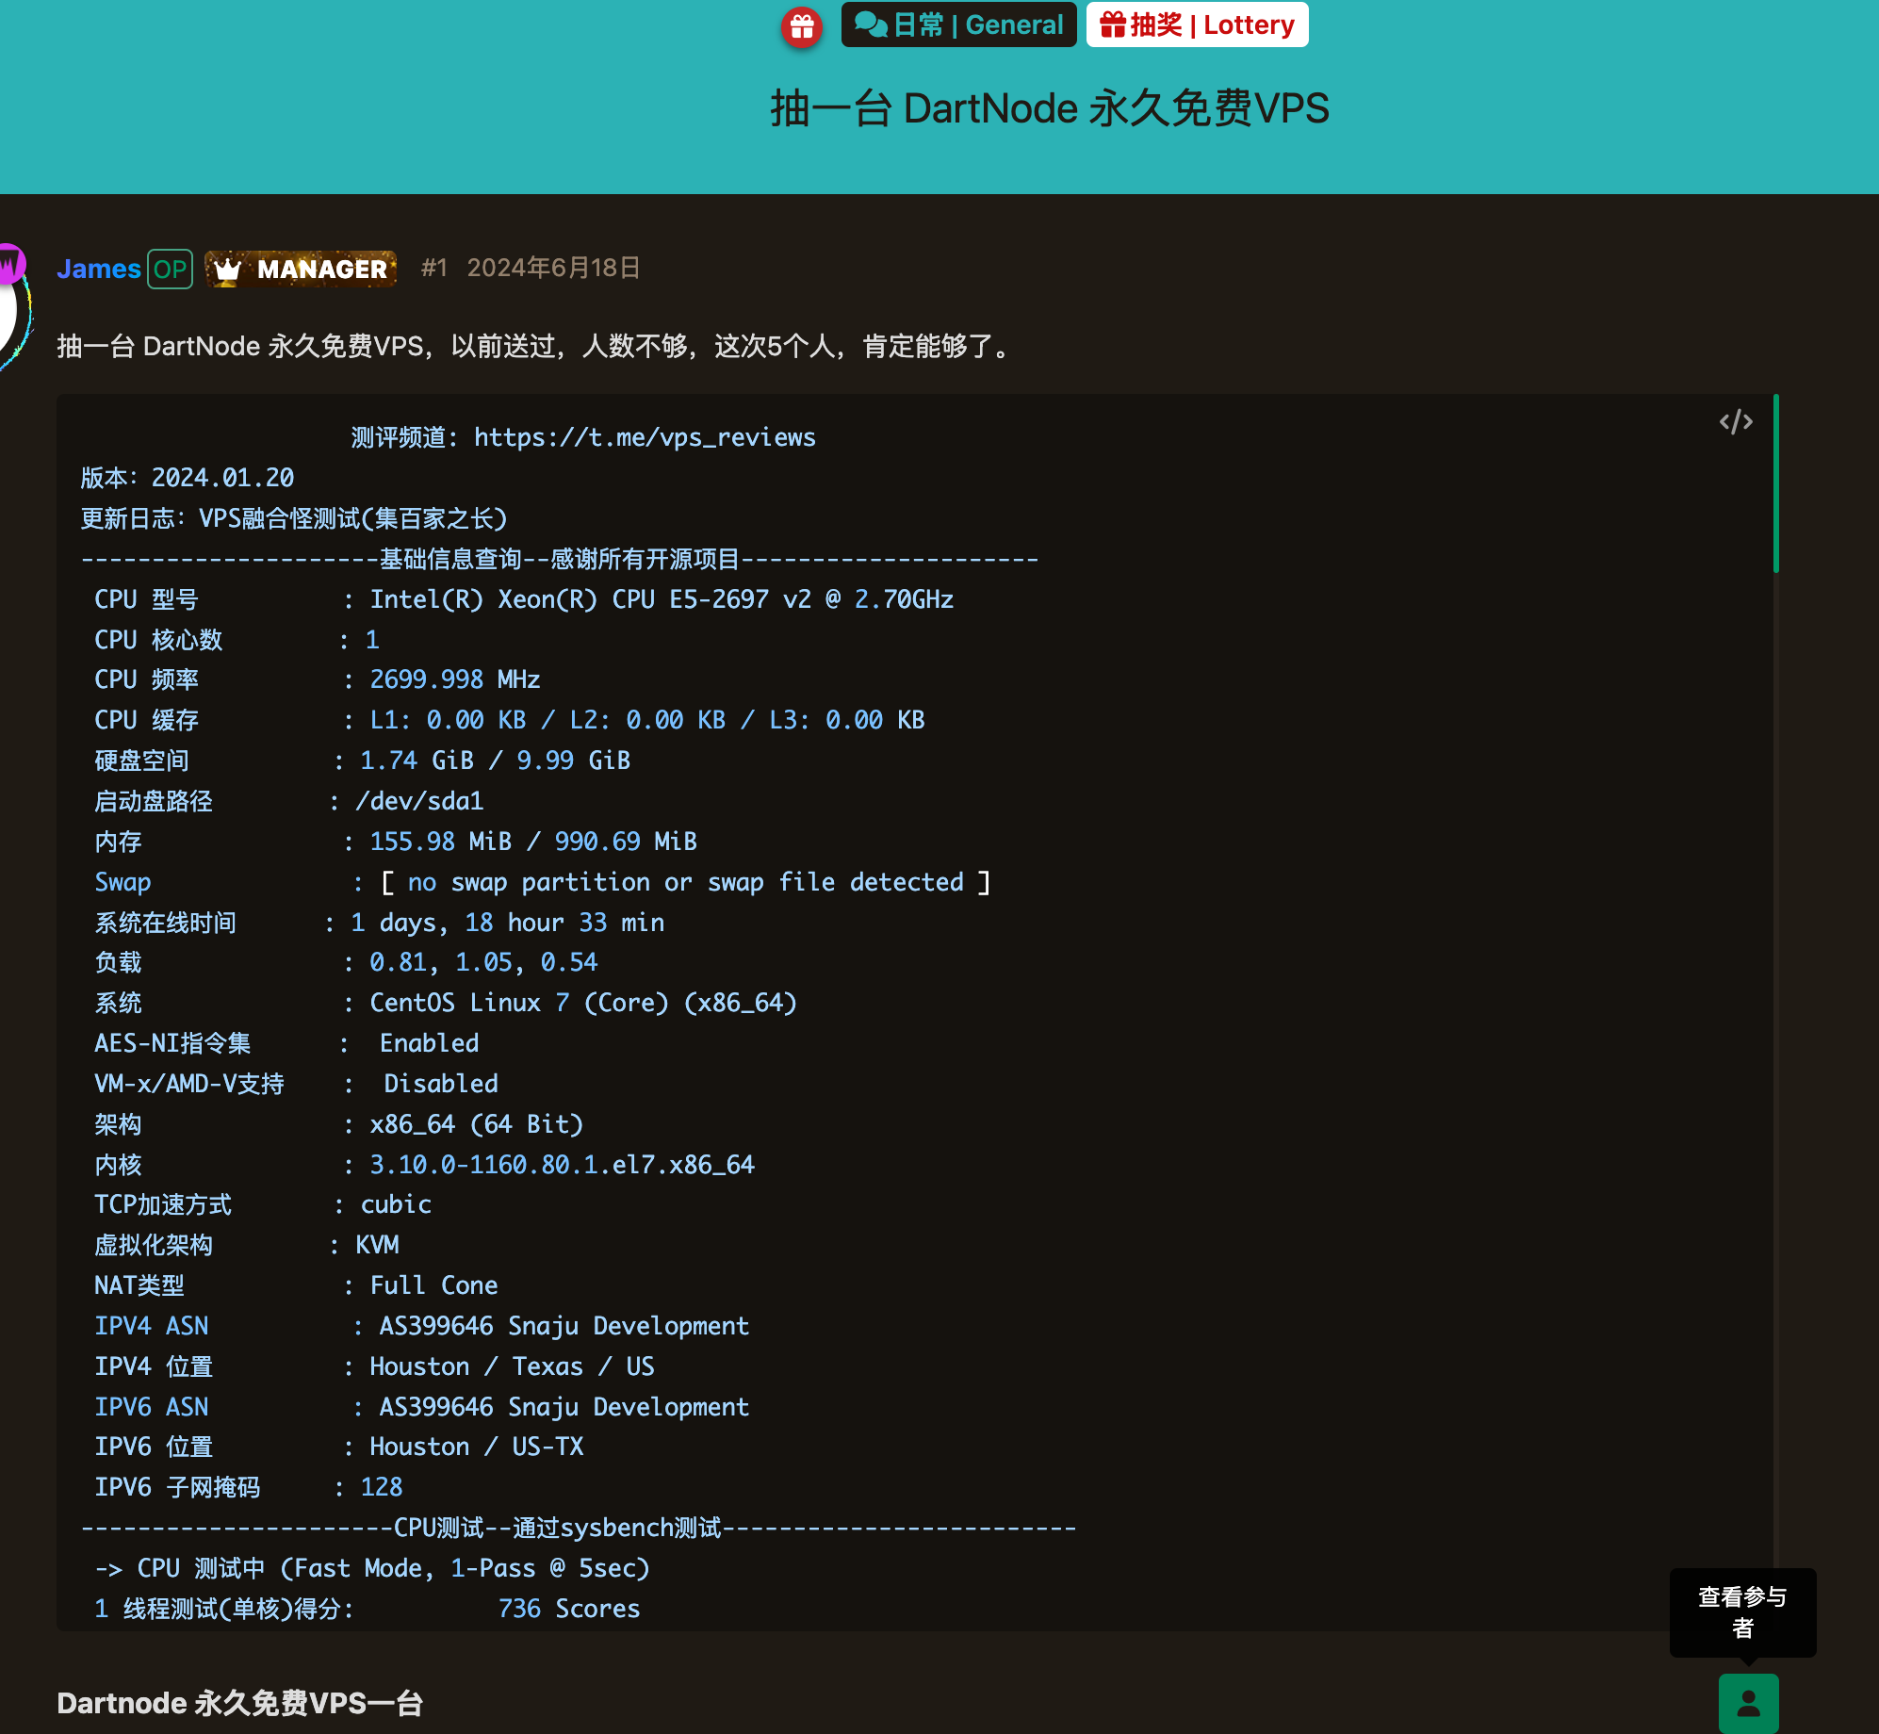Click the post intro sentence about 5个人
This screenshot has width=1879, height=1734.
tap(534, 347)
